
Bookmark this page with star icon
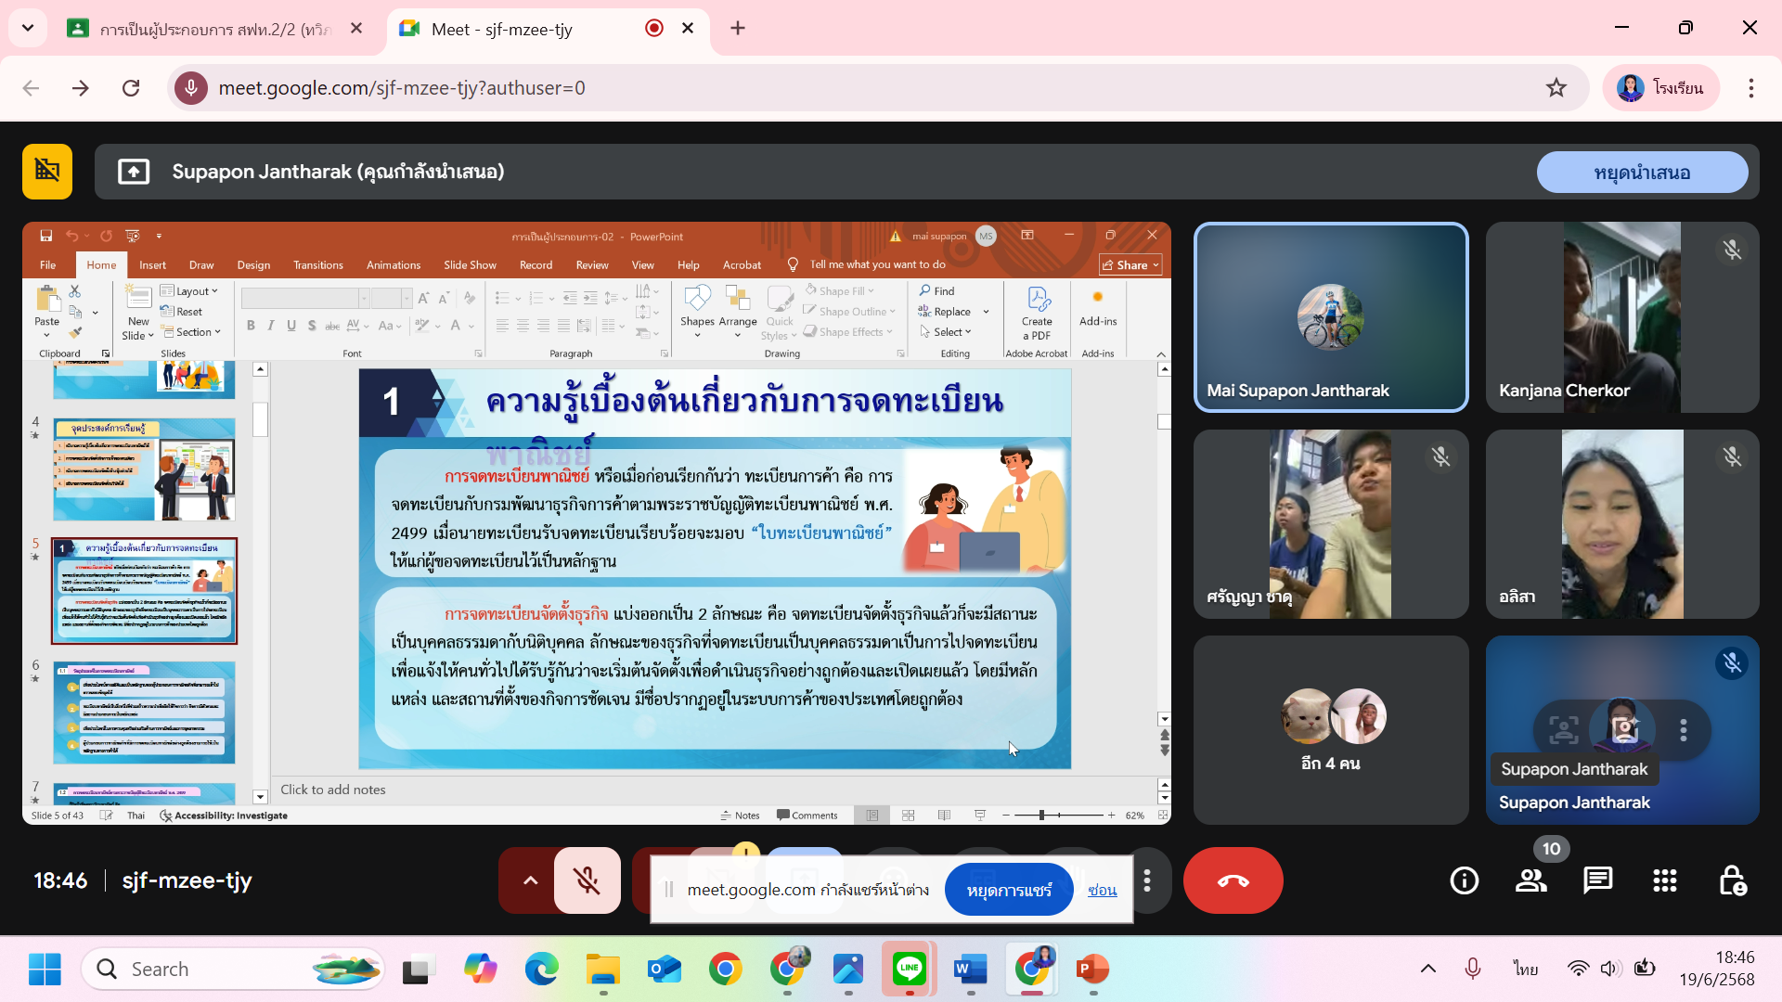click(1556, 88)
